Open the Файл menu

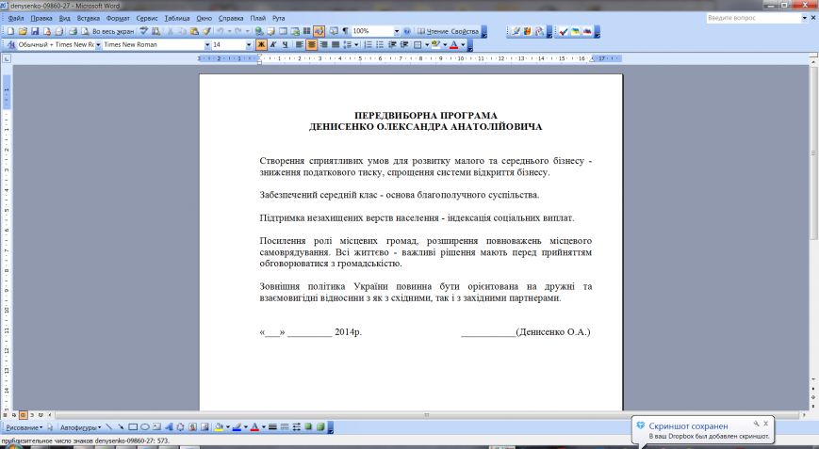click(16, 18)
